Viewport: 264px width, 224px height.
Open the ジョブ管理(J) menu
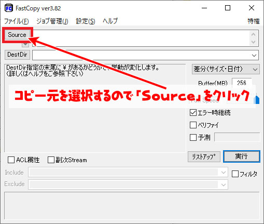pos(52,21)
